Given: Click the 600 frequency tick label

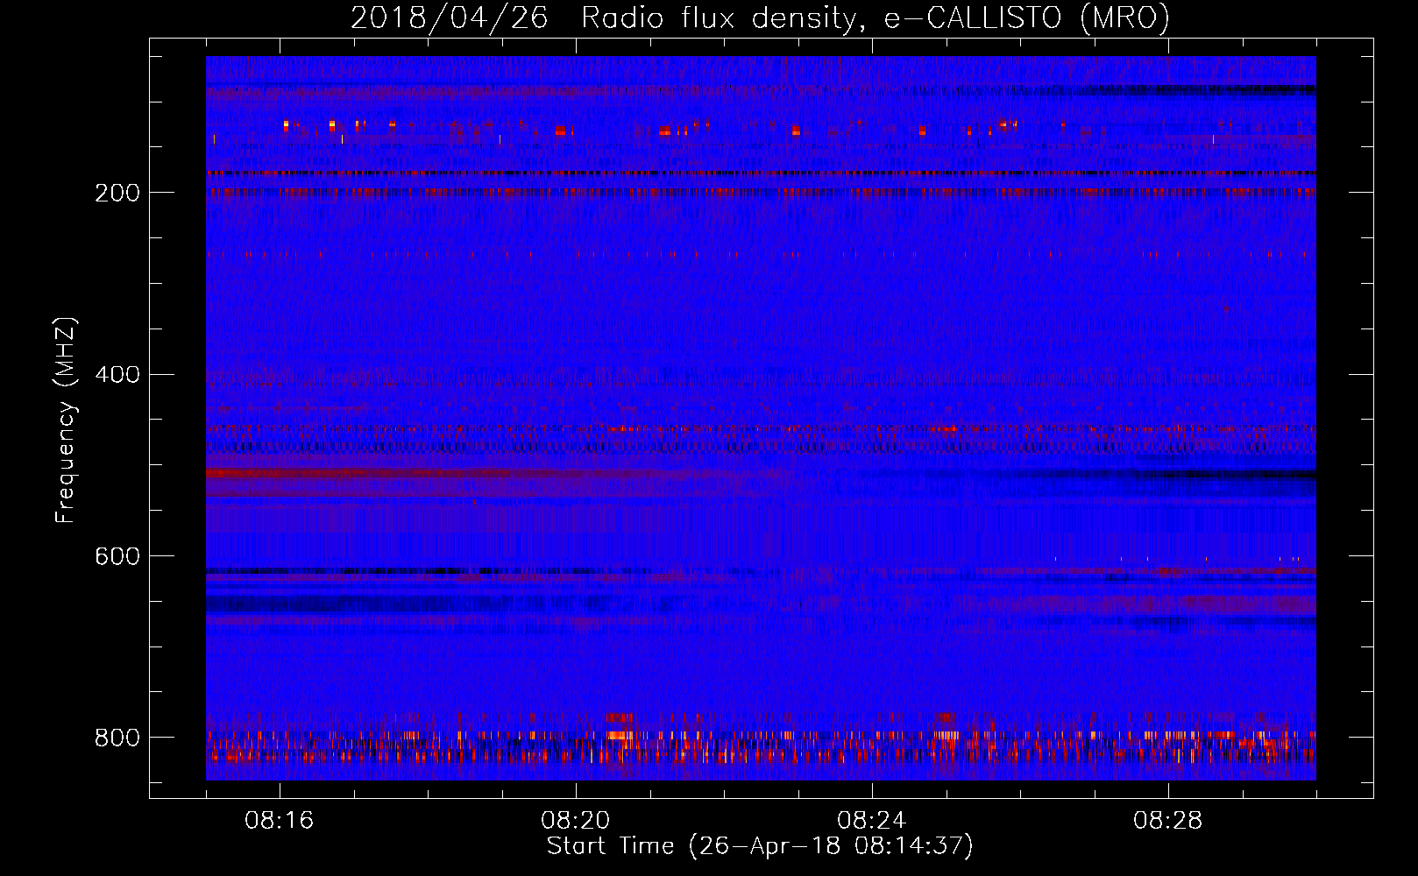Looking at the screenshot, I should point(117,556).
